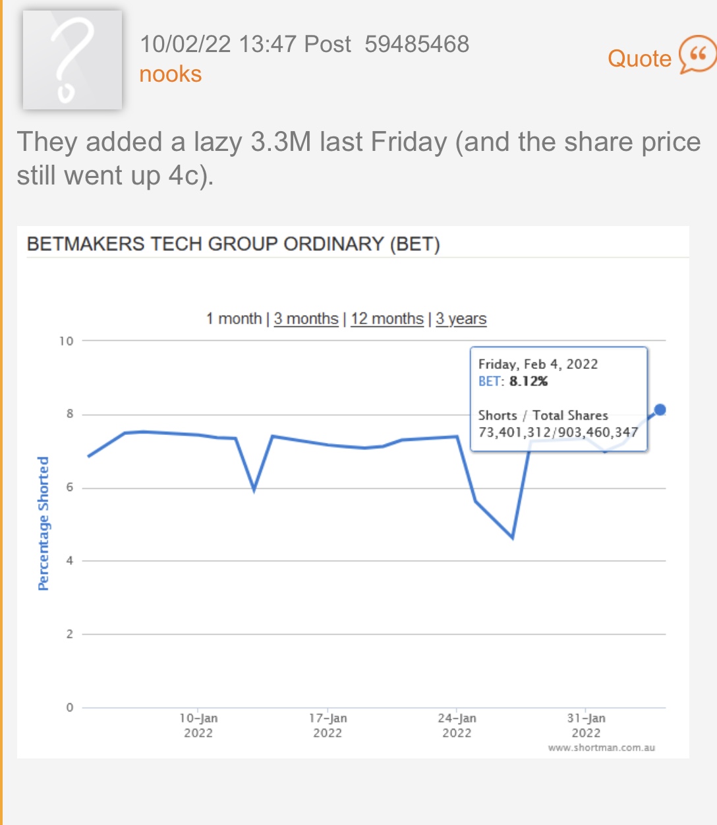Switch chart to 3 years range
This screenshot has height=825, width=717.
[461, 319]
